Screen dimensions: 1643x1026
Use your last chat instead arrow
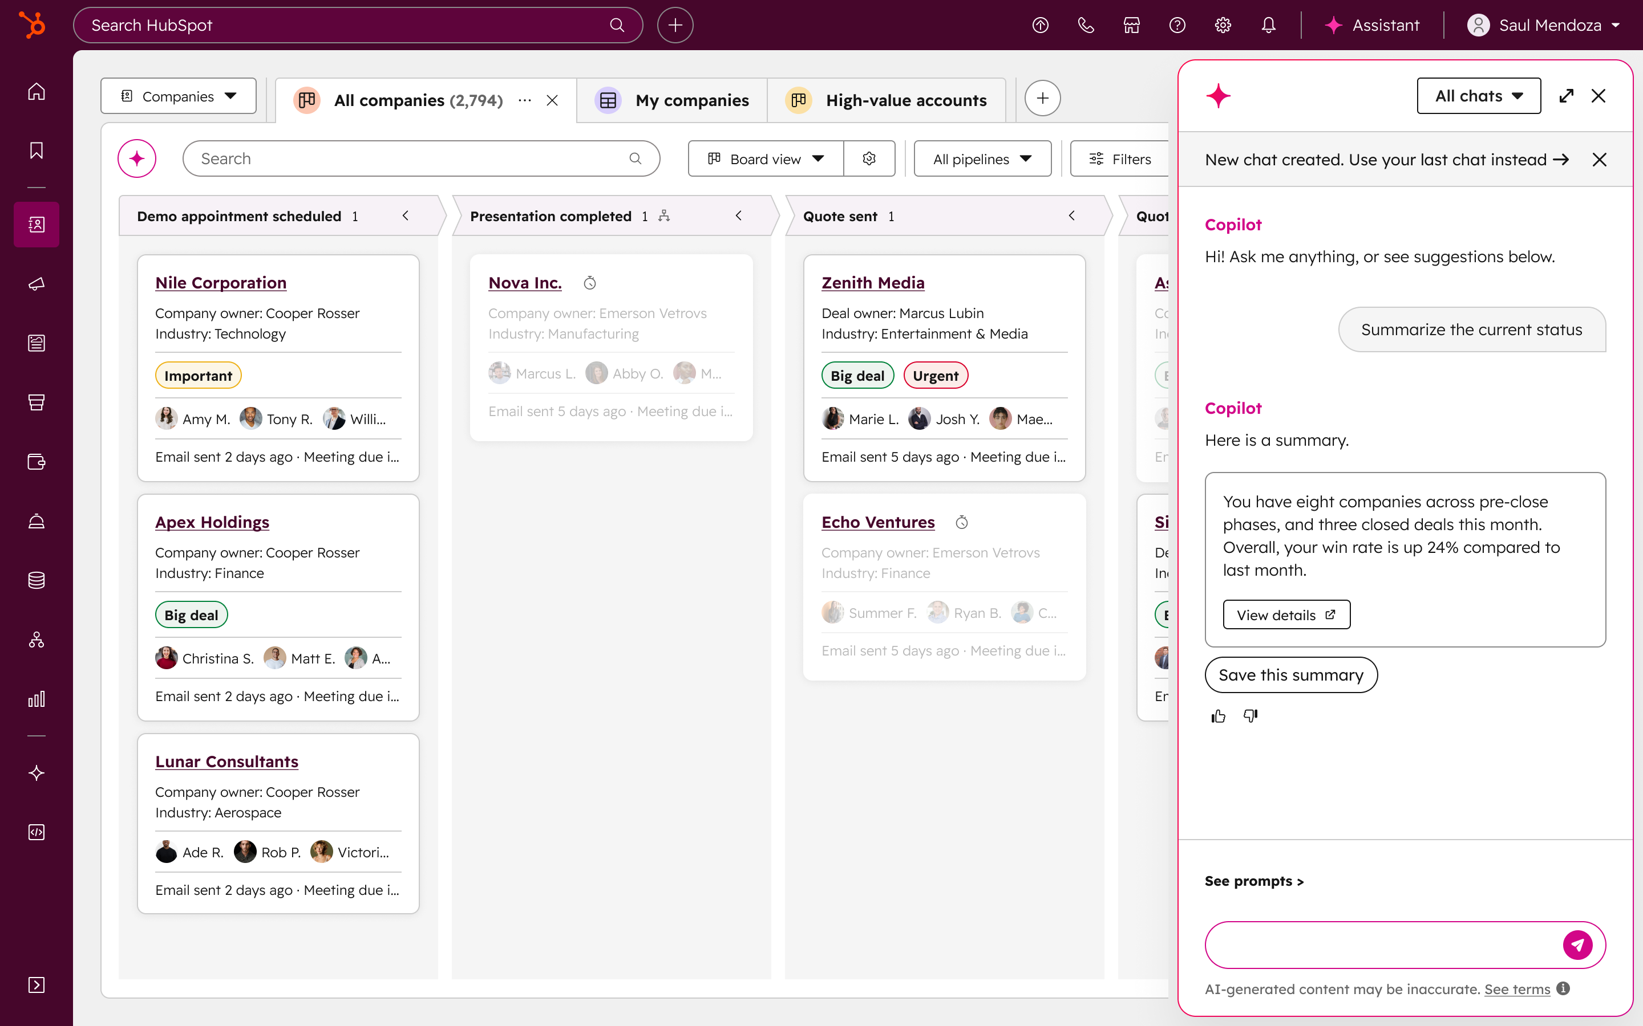1562,159
